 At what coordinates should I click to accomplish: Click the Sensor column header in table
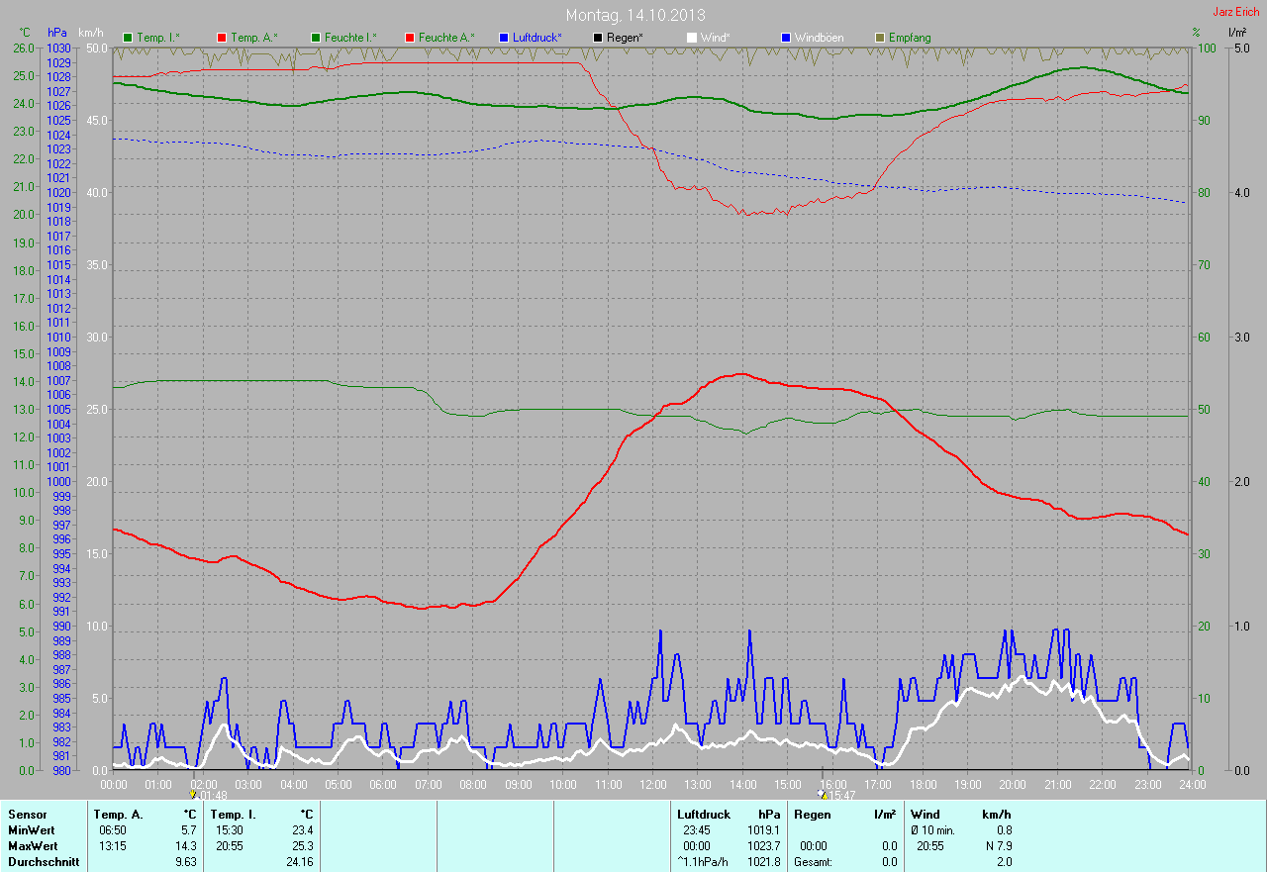coord(27,814)
